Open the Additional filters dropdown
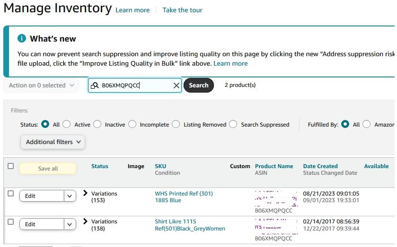Screen dimensions: 397x247 click(x=53, y=142)
